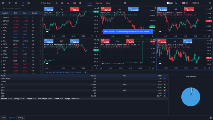Screen dimensions: 213x120
Task: Take a chart snapshot with camera icon
Action: pyautogui.click(x=75, y=3)
